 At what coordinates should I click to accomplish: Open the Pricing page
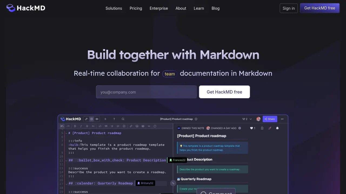coord(136,8)
